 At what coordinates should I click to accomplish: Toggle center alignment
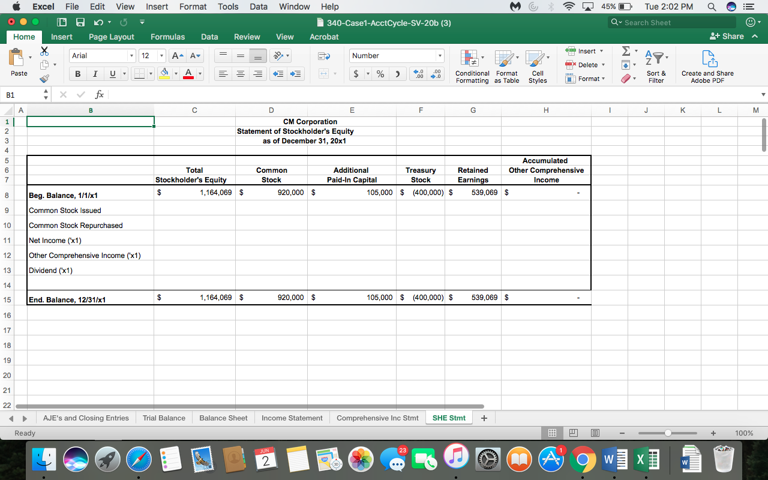240,73
